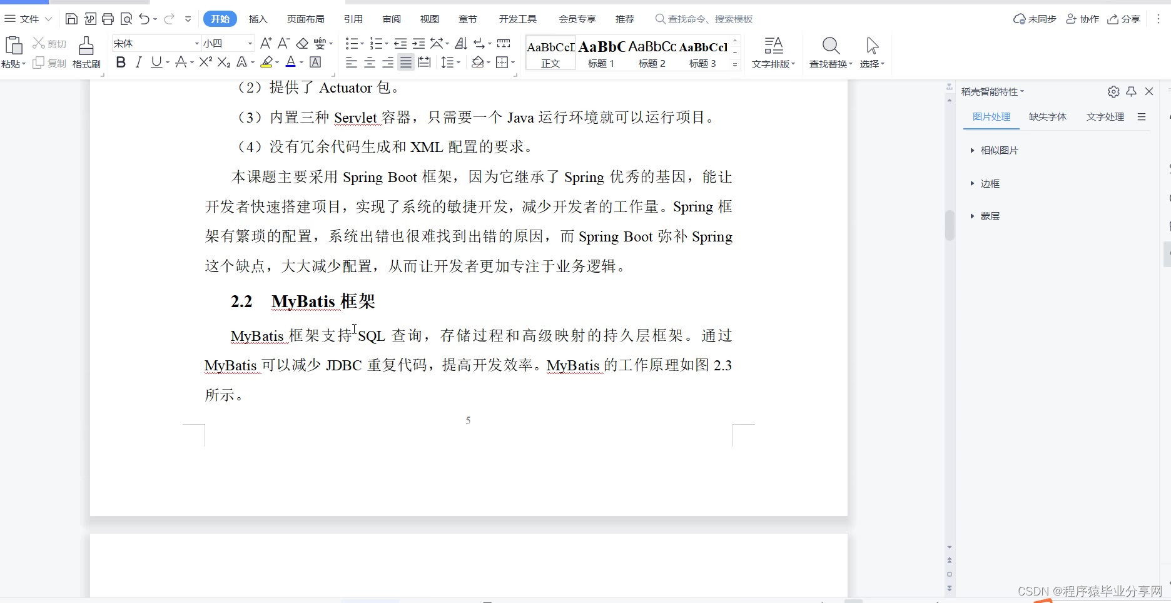1171x603 pixels.
Task: Switch to 开发工具 ribbon tab
Action: pos(518,19)
